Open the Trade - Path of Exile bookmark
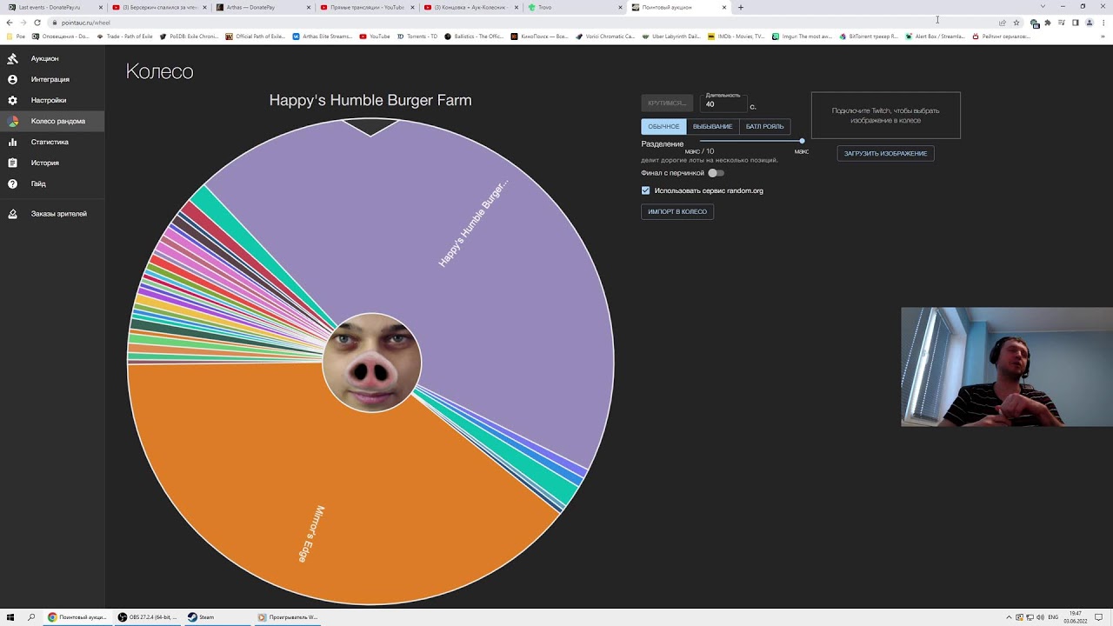Image resolution: width=1113 pixels, height=626 pixels. (124, 37)
